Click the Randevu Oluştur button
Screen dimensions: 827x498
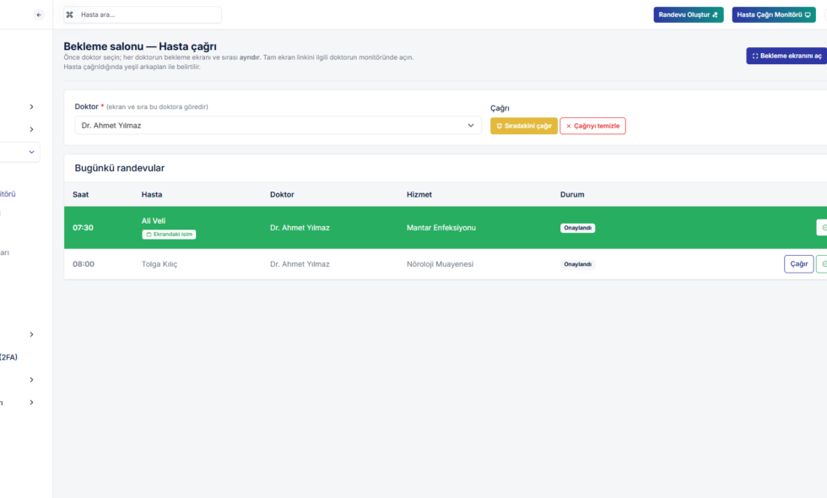(x=688, y=14)
